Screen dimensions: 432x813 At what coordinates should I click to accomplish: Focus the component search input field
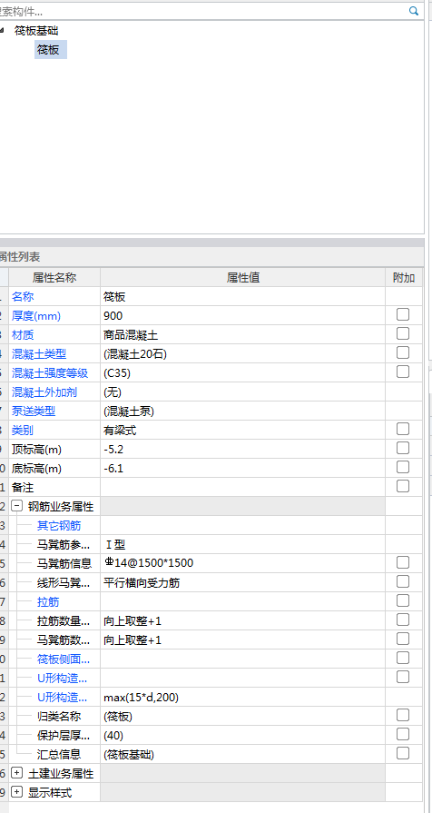coord(203,11)
